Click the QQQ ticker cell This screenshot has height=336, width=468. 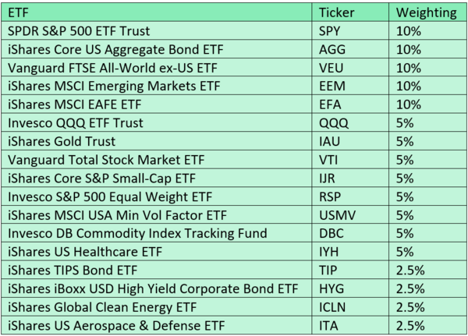click(x=350, y=122)
